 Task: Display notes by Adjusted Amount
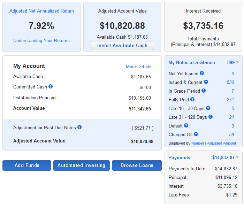(222, 143)
